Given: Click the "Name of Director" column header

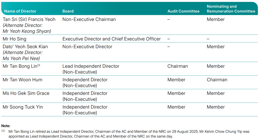Looking at the screenshot, I should pos(20,11).
